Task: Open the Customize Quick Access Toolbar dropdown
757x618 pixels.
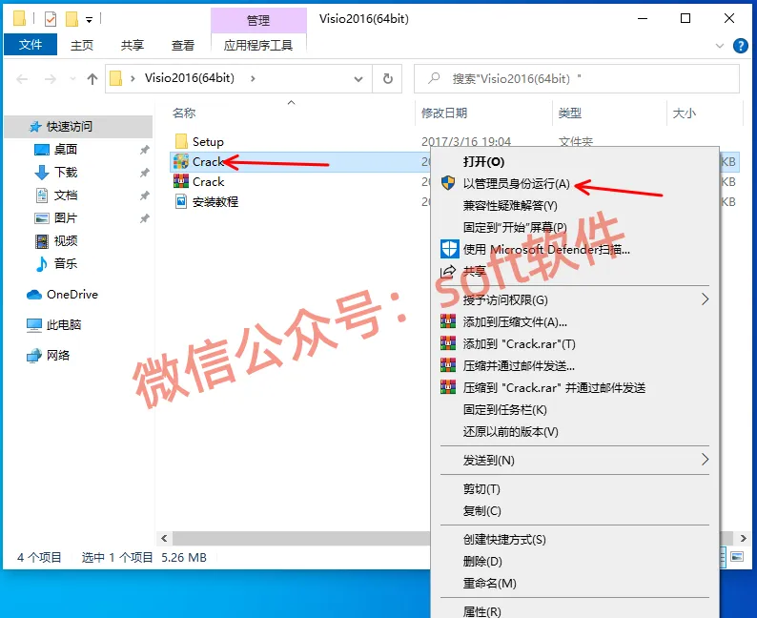Action: [89, 20]
